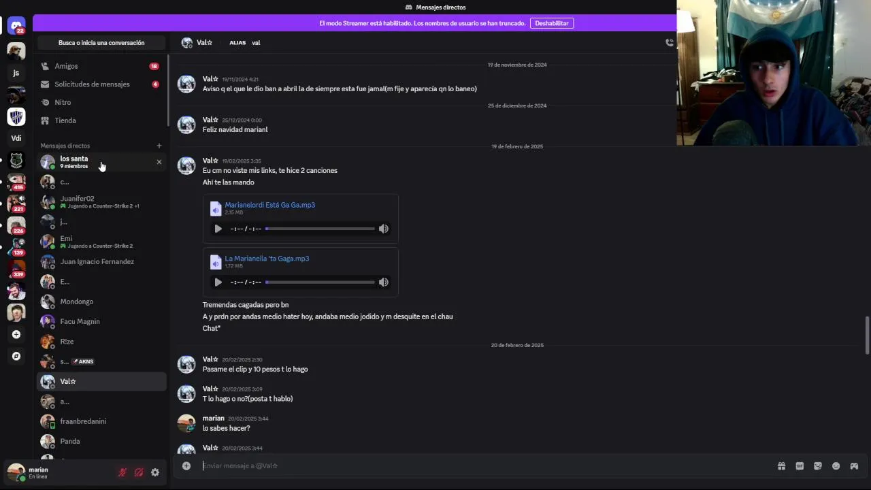Viewport: 871px width, 490px height.
Task: Click the Marianelordi audio progress slider
Action: click(320, 229)
